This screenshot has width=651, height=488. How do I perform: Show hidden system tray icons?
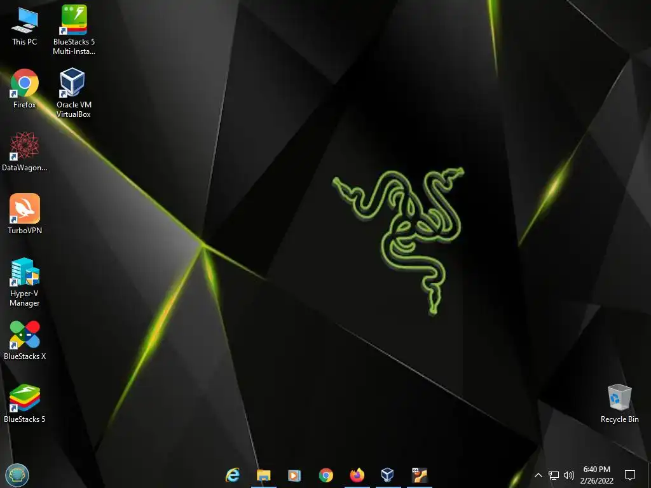538,475
